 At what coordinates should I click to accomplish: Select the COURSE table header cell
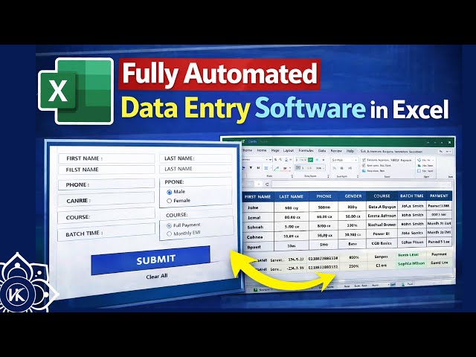382,196
